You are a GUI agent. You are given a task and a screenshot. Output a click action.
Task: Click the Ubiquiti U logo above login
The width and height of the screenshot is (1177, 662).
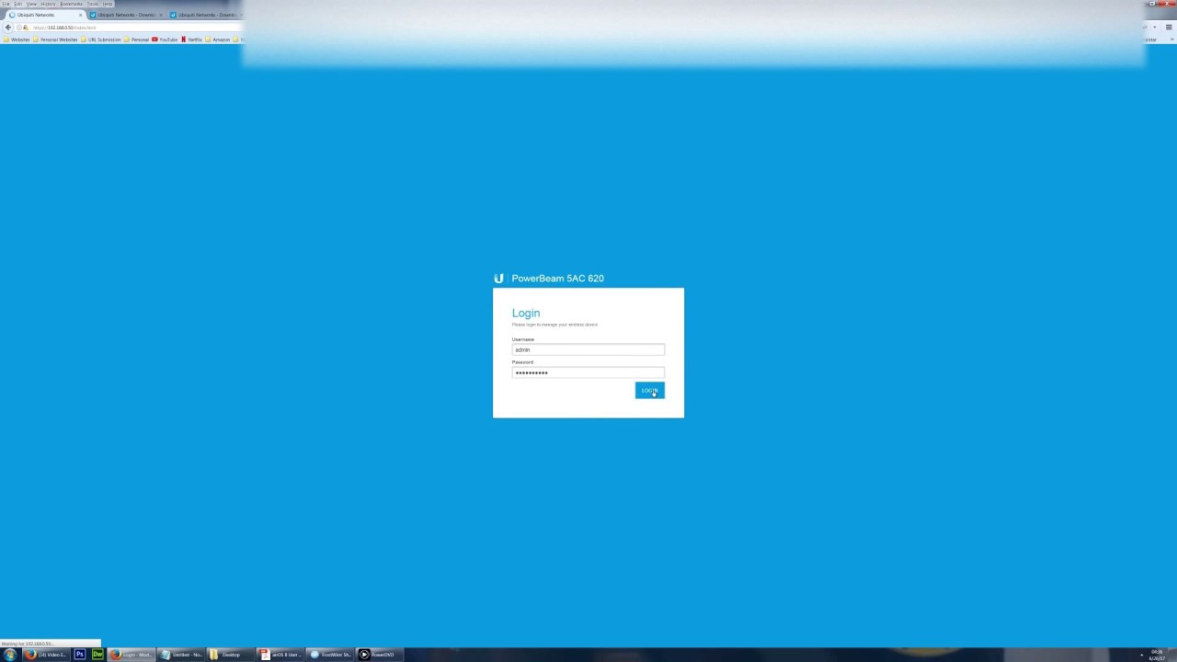498,278
